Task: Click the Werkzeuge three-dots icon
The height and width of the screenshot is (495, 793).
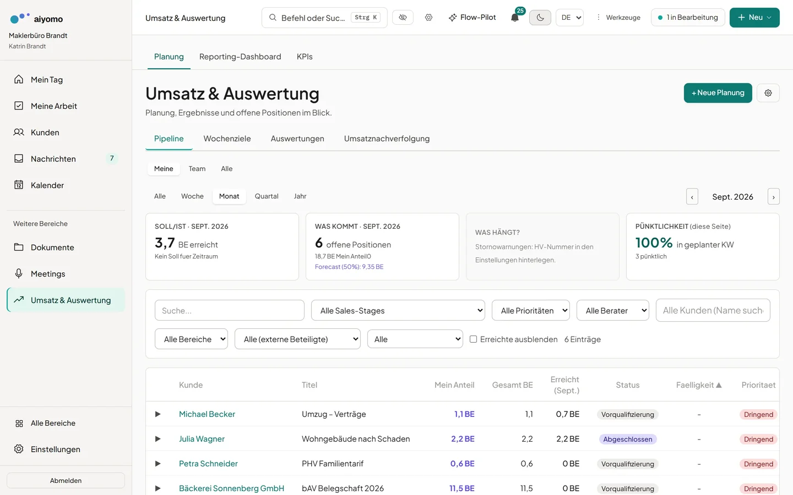Action: (598, 18)
